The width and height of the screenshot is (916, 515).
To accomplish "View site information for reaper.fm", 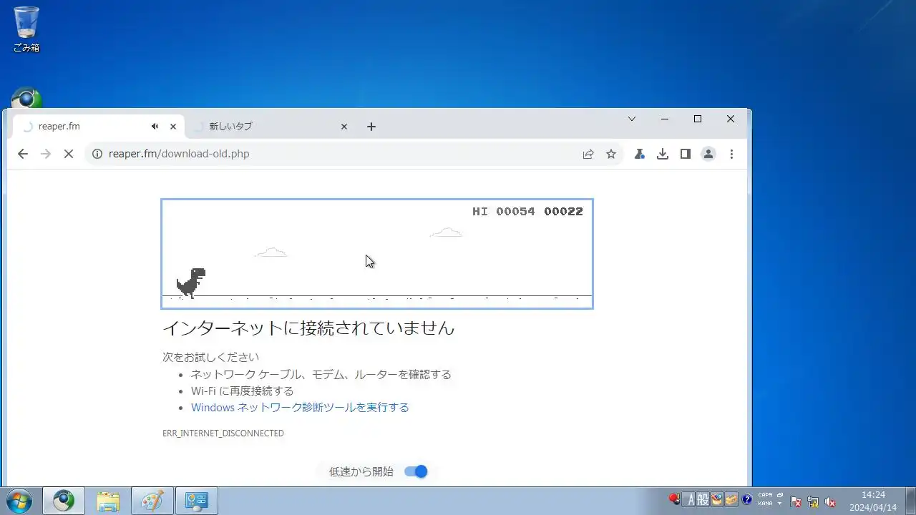I will 97,154.
